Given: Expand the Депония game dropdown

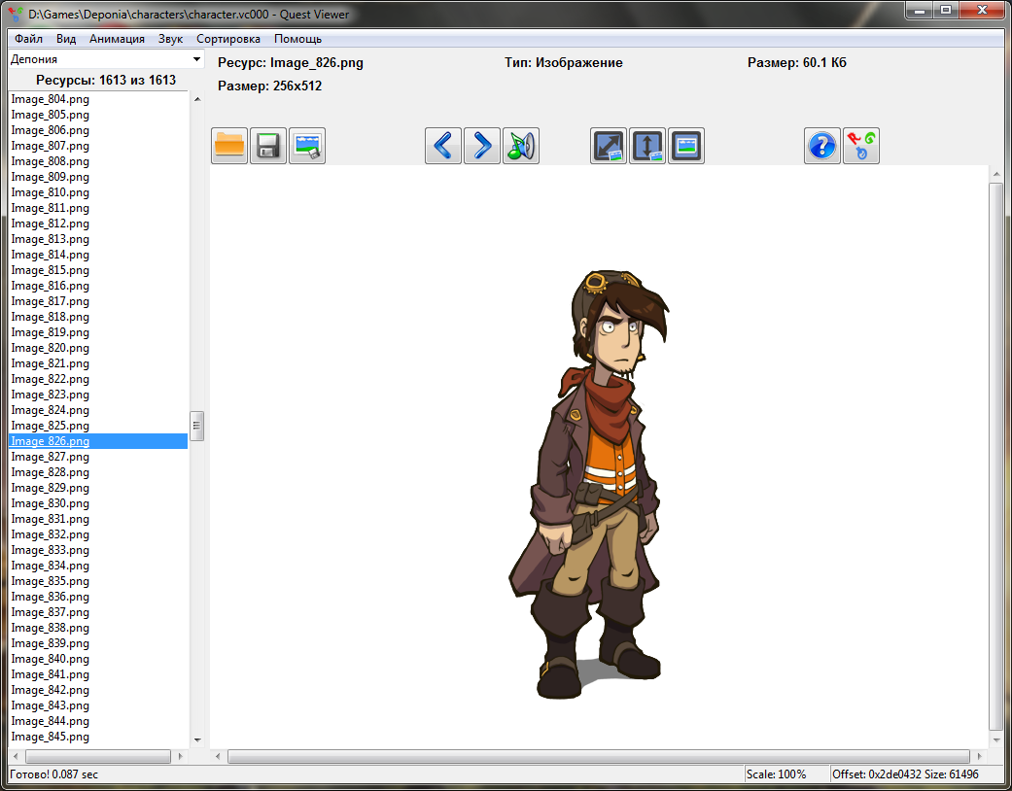Looking at the screenshot, I should [x=196, y=60].
